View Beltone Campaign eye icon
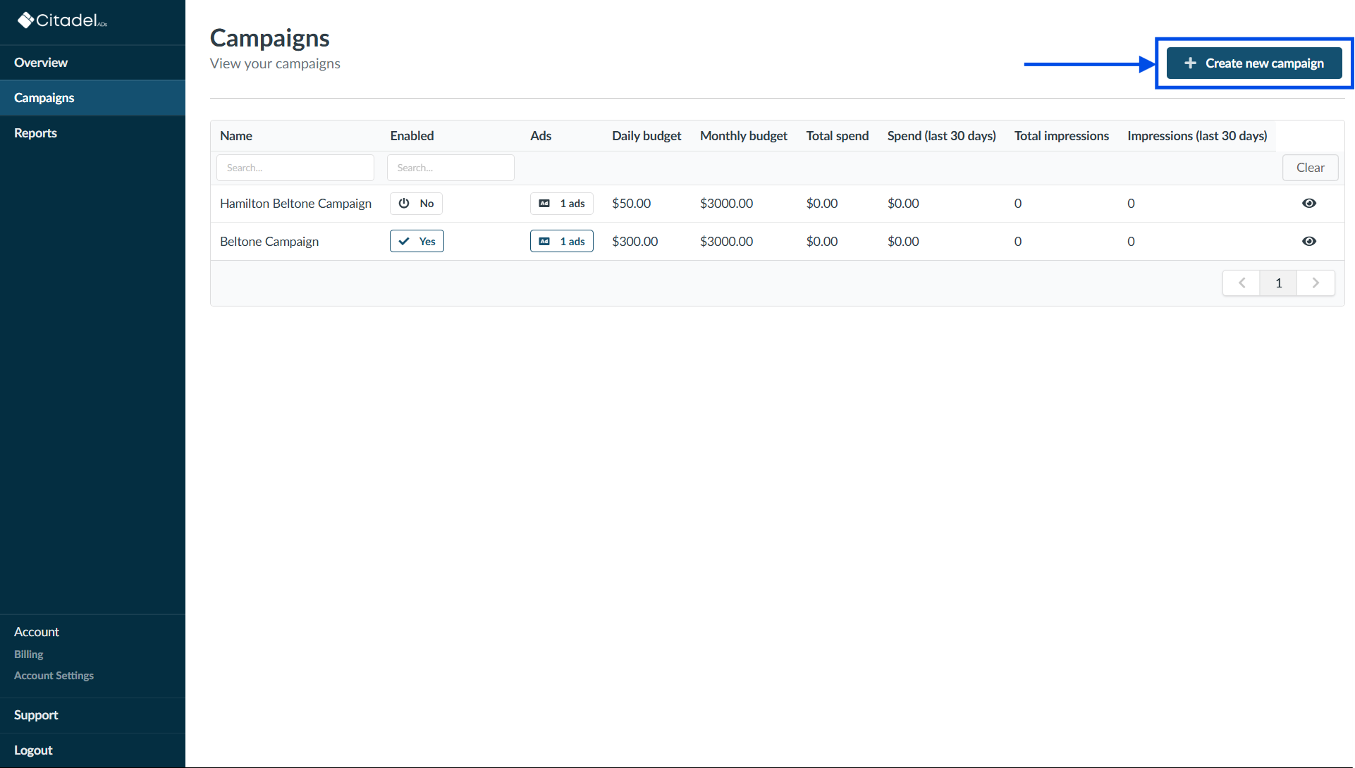This screenshot has width=1355, height=768. point(1308,242)
